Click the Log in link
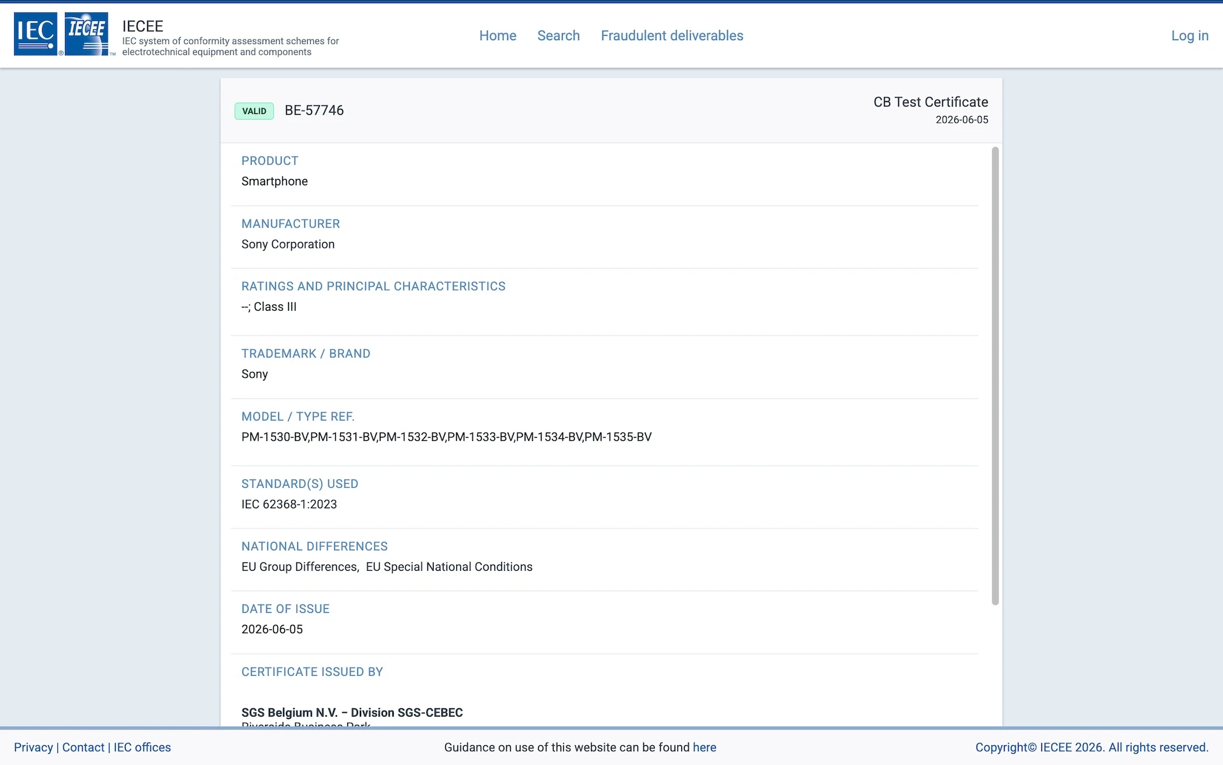This screenshot has width=1223, height=765. pyautogui.click(x=1190, y=36)
